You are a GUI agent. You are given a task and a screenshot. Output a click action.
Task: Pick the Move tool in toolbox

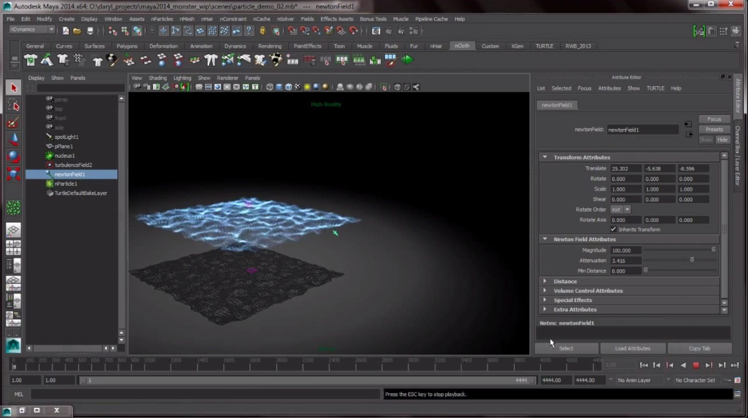(x=14, y=139)
